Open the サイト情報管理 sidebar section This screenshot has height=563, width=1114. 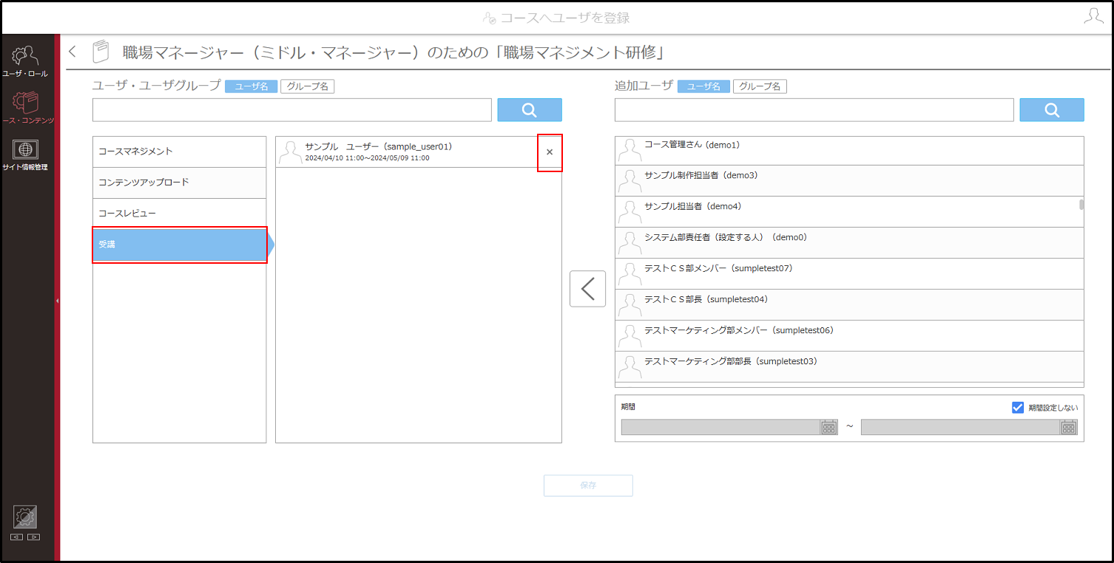coord(26,154)
